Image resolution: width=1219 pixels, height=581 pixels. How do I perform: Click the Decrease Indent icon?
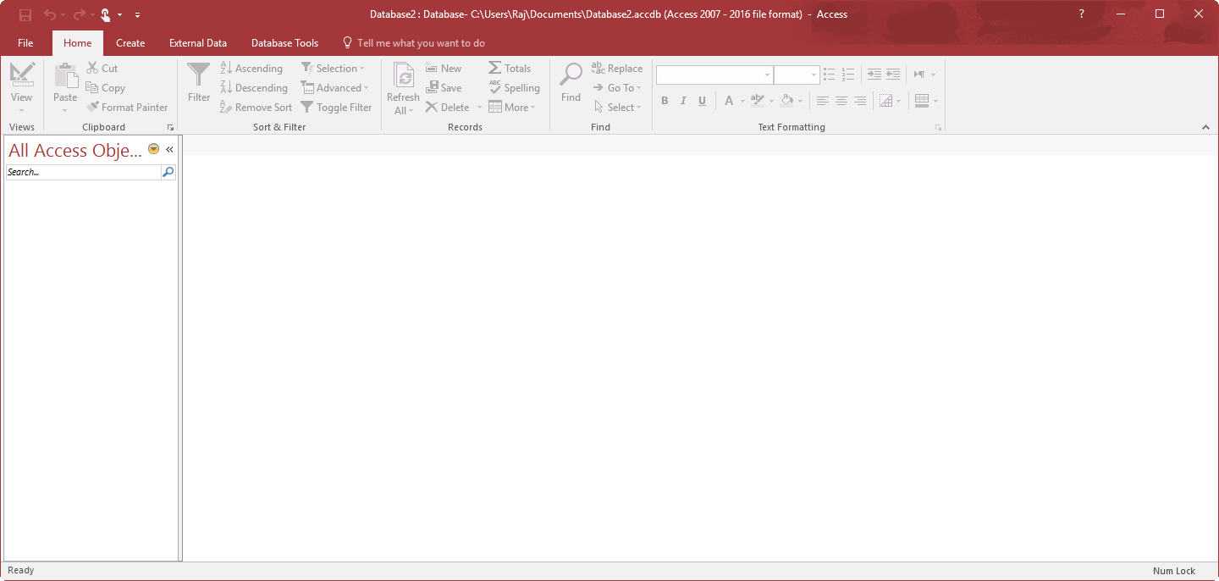pyautogui.click(x=893, y=75)
